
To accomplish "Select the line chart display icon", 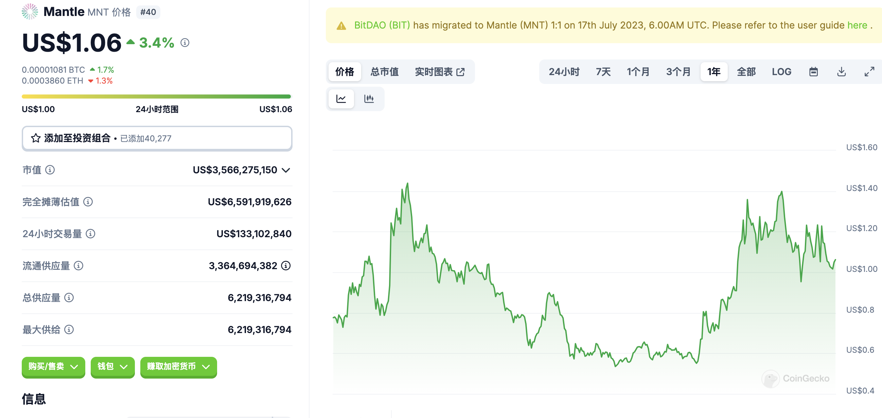I will pyautogui.click(x=341, y=99).
